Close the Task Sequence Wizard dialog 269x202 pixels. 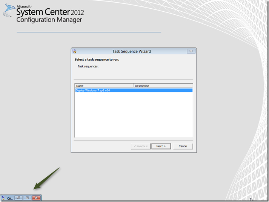(191, 51)
